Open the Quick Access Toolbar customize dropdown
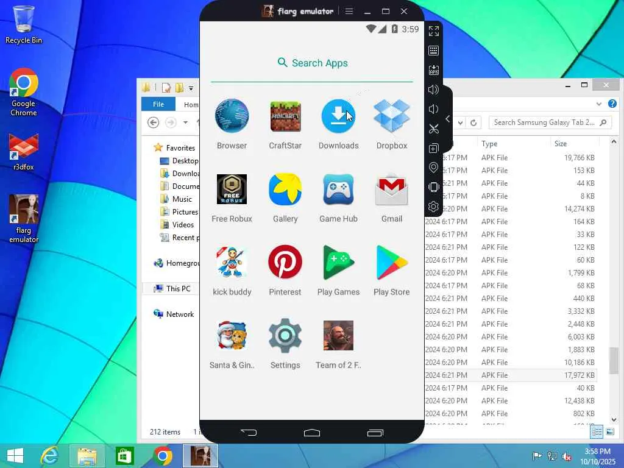The width and height of the screenshot is (624, 468). tap(191, 88)
